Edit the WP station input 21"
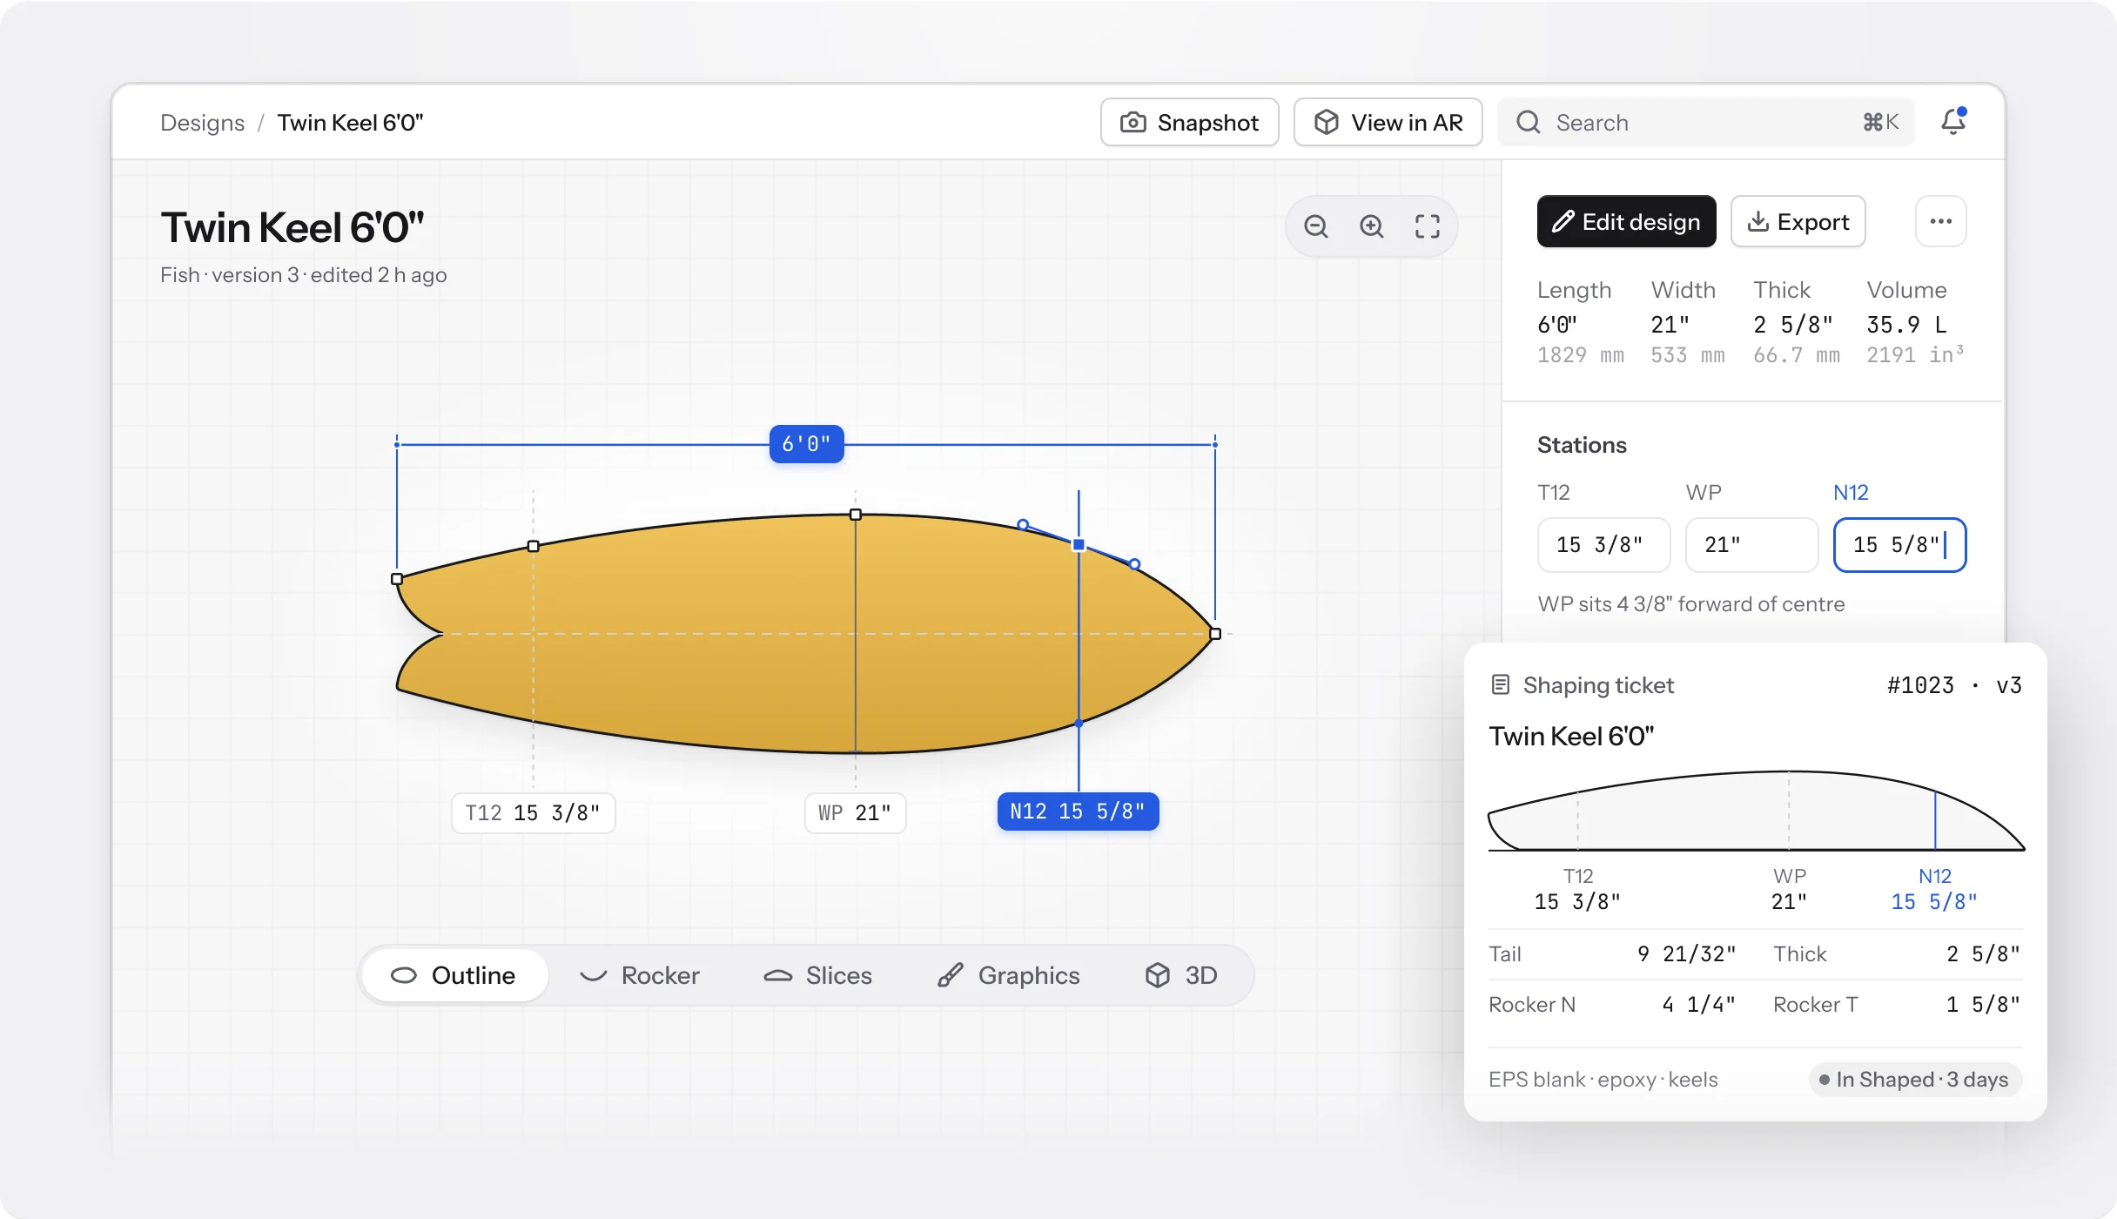 coord(1751,545)
